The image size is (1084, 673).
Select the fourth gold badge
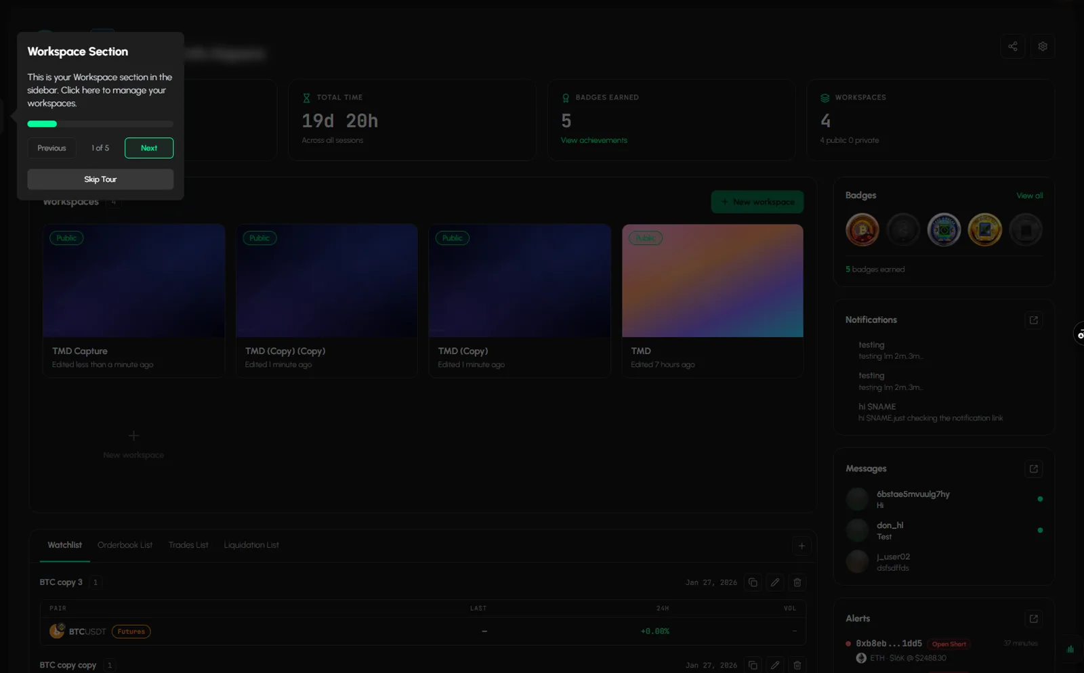point(984,230)
